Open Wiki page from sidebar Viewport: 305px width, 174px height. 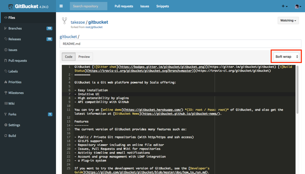point(28,104)
